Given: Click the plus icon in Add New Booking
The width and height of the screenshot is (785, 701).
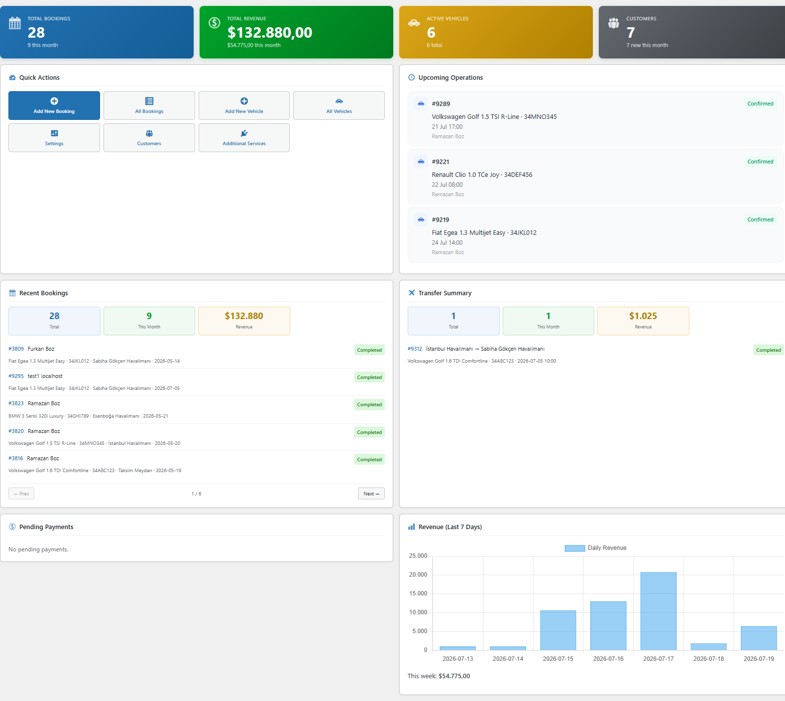Looking at the screenshot, I should [54, 101].
